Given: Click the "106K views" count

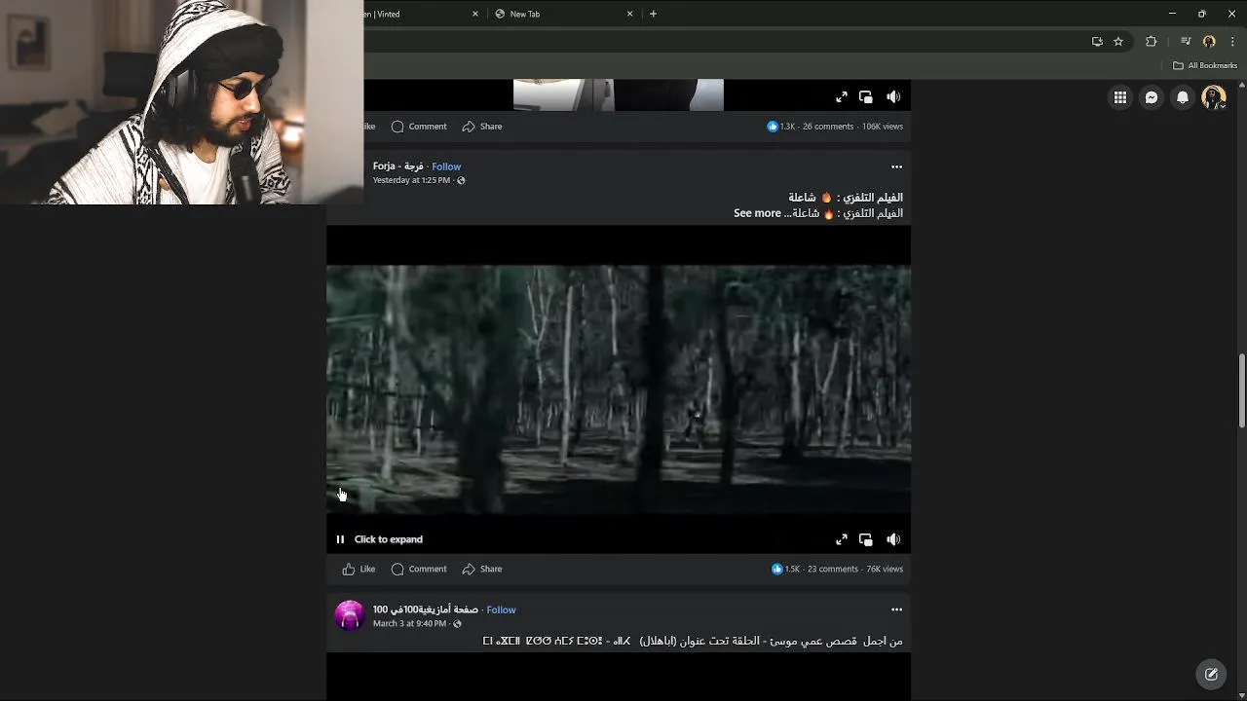Looking at the screenshot, I should pos(882,127).
